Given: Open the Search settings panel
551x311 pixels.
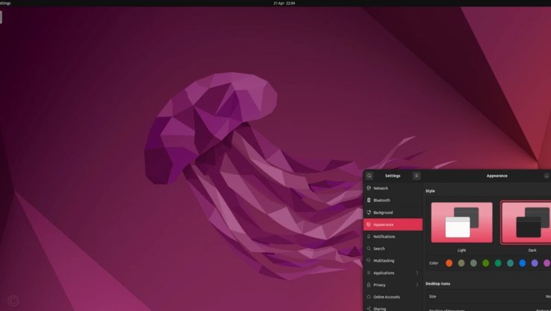Looking at the screenshot, I should pyautogui.click(x=393, y=248).
